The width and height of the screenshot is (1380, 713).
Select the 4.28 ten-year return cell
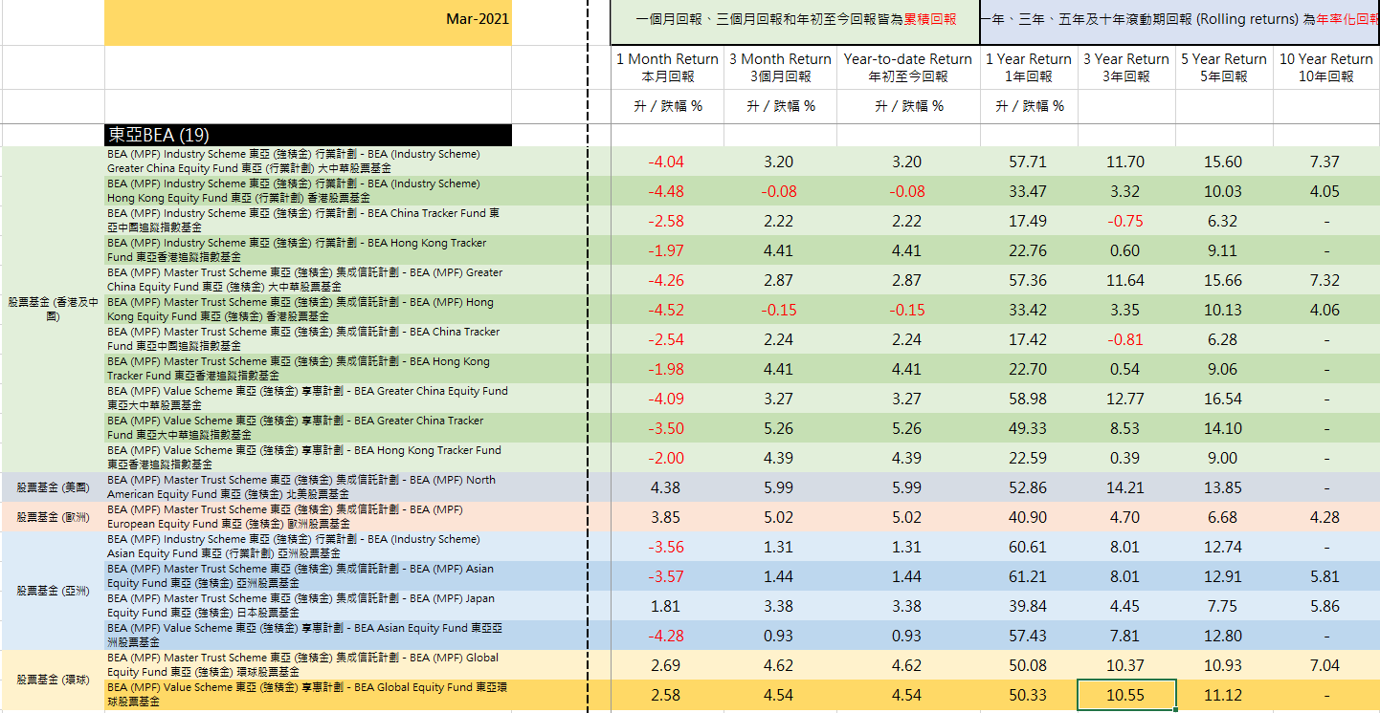1326,517
